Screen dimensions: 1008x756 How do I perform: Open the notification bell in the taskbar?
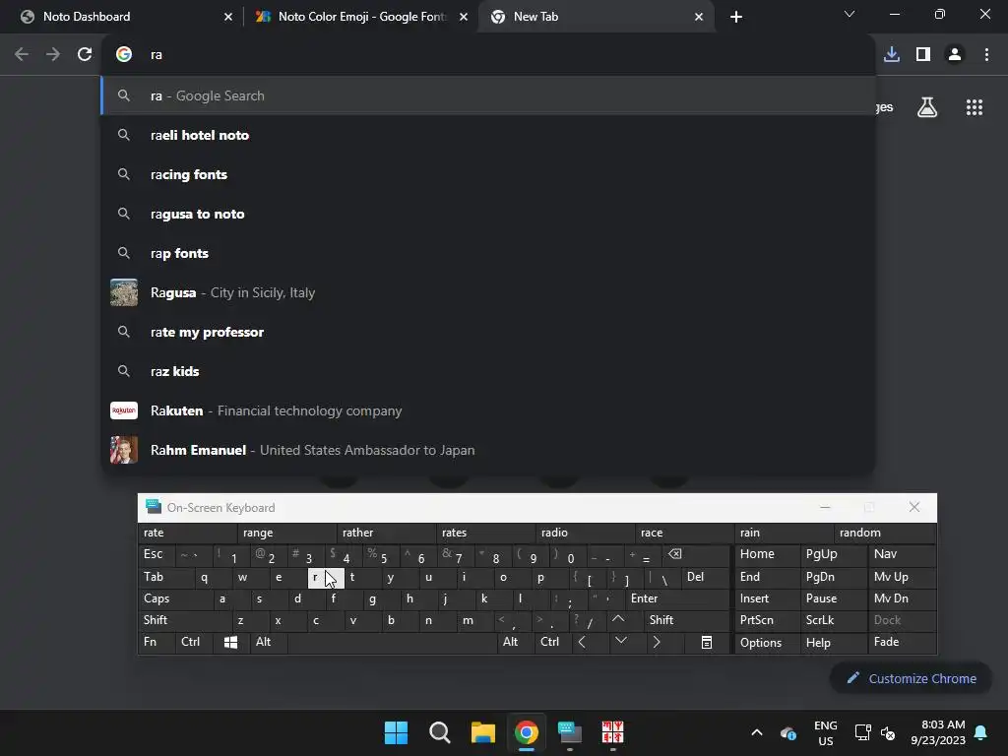[x=981, y=732]
